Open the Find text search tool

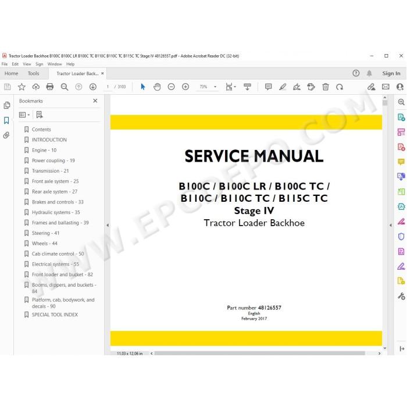coord(65,87)
